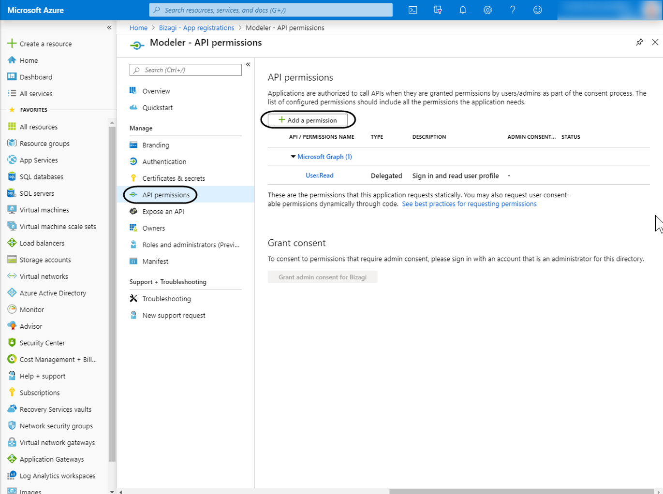This screenshot has height=494, width=663.
Task: Select API permissions menu item
Action: tap(186, 194)
